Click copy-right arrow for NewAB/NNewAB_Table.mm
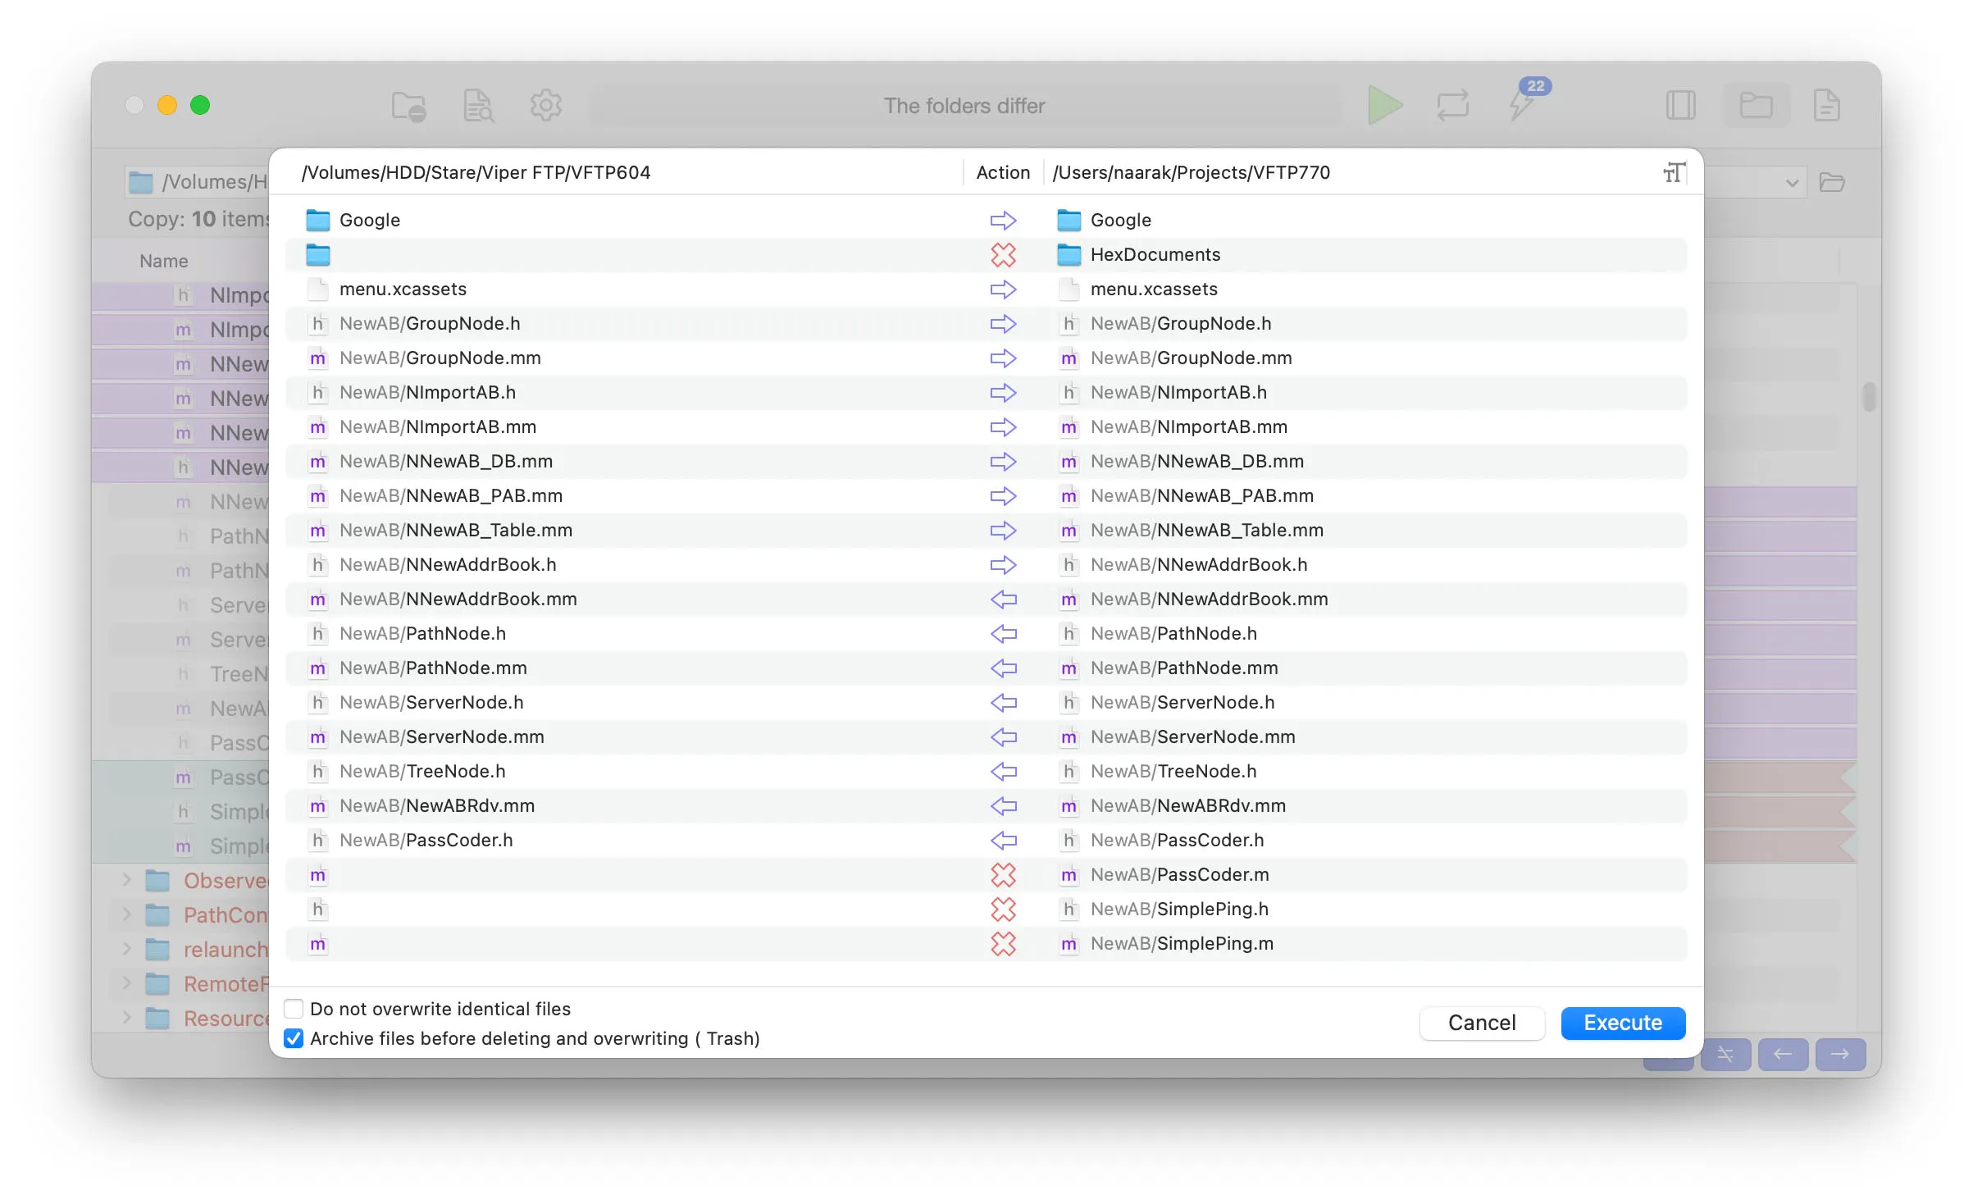This screenshot has width=1973, height=1199. pyautogui.click(x=1003, y=531)
